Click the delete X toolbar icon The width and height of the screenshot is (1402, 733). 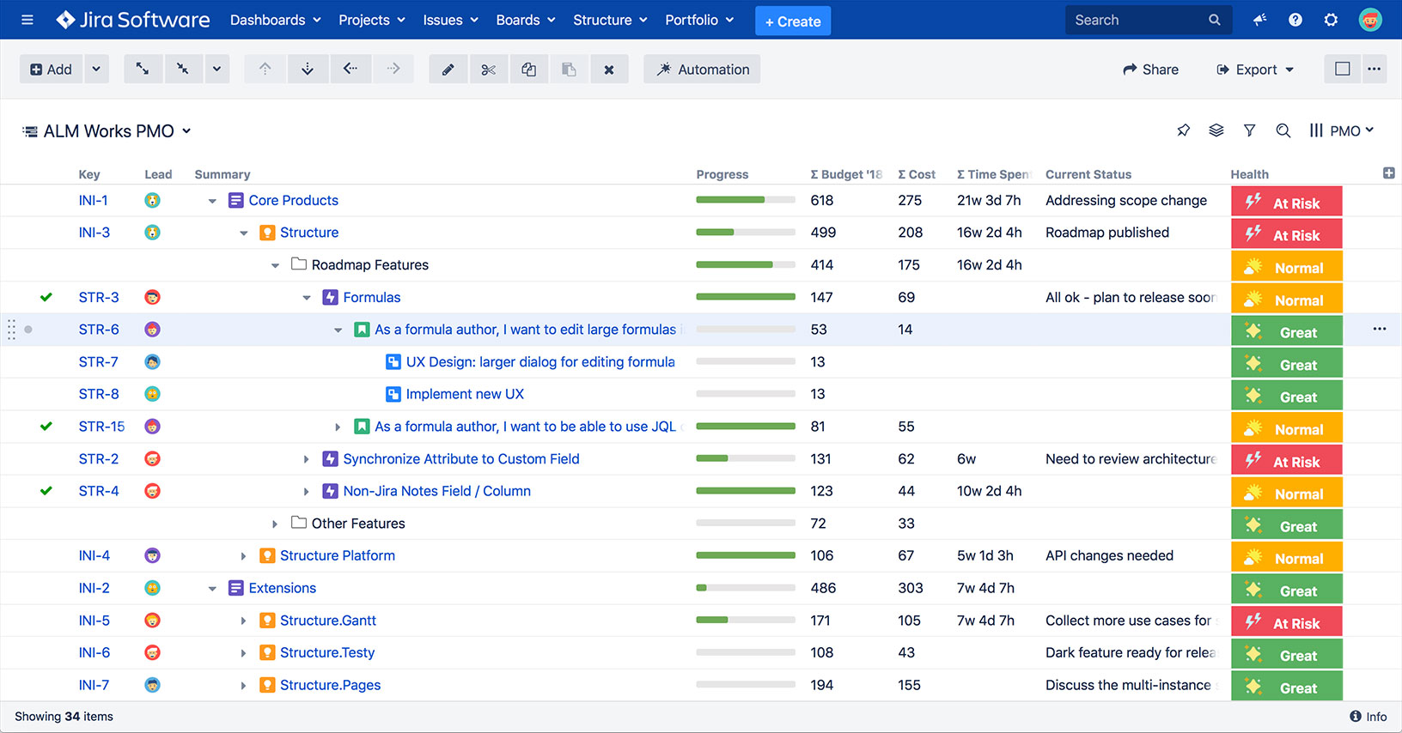tap(608, 70)
